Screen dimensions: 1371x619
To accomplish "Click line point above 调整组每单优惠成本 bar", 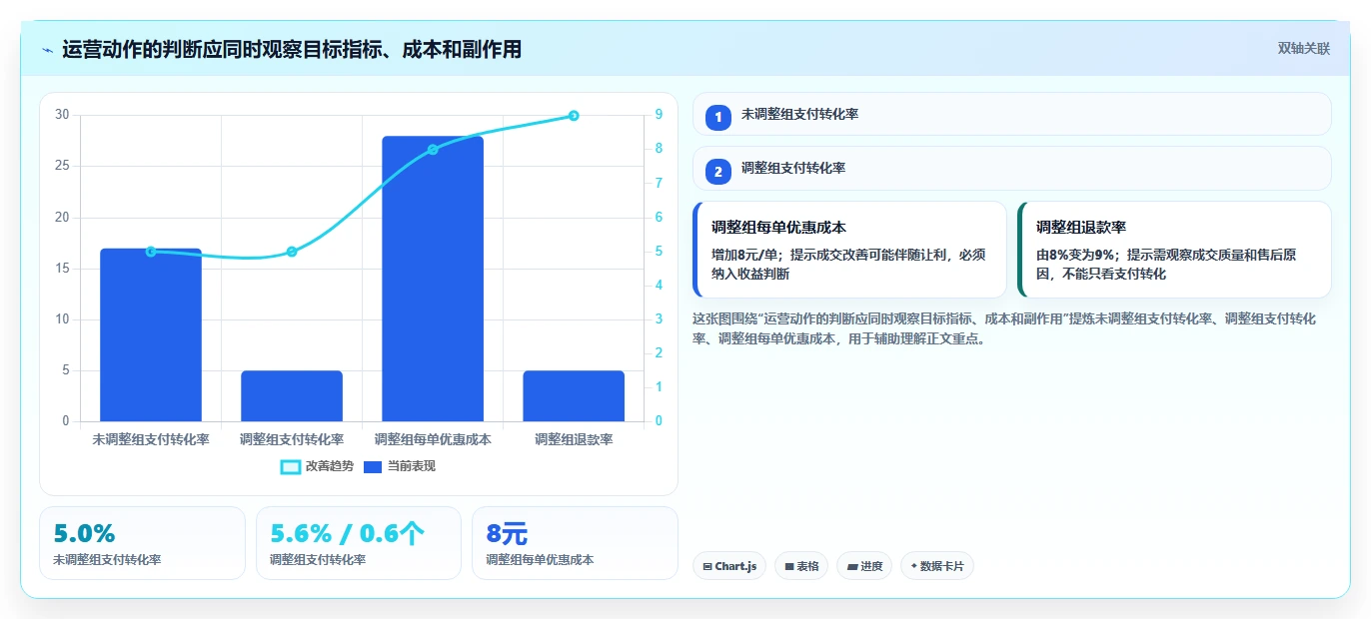I will [x=433, y=150].
